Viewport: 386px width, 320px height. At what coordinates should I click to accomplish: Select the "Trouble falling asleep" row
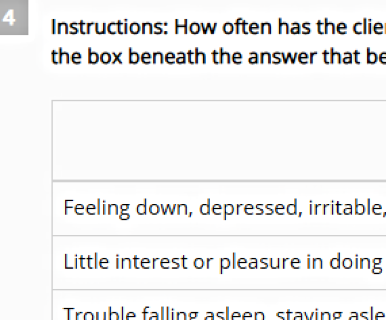[219, 310]
